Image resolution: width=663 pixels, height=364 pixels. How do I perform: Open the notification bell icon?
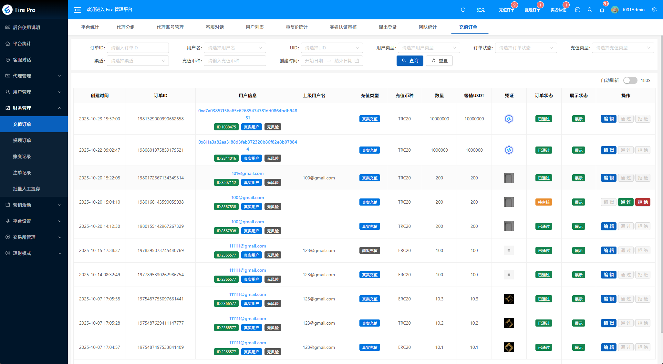pyautogui.click(x=602, y=10)
